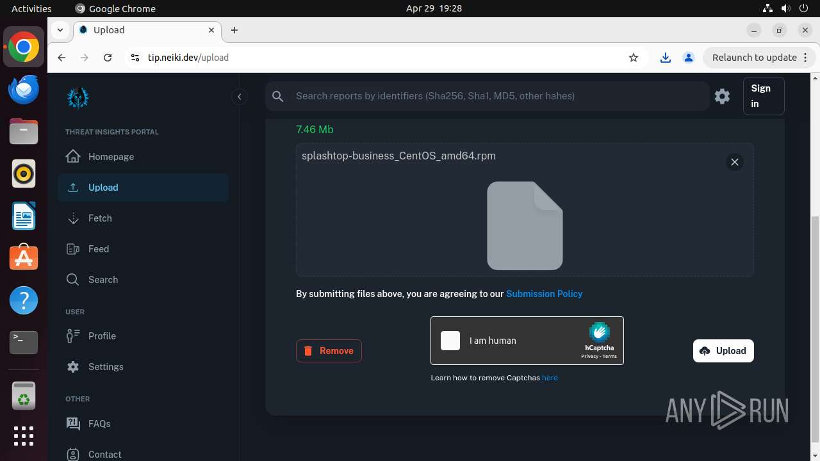Open the Chrome profile icon
The height and width of the screenshot is (461, 820).
tap(689, 58)
